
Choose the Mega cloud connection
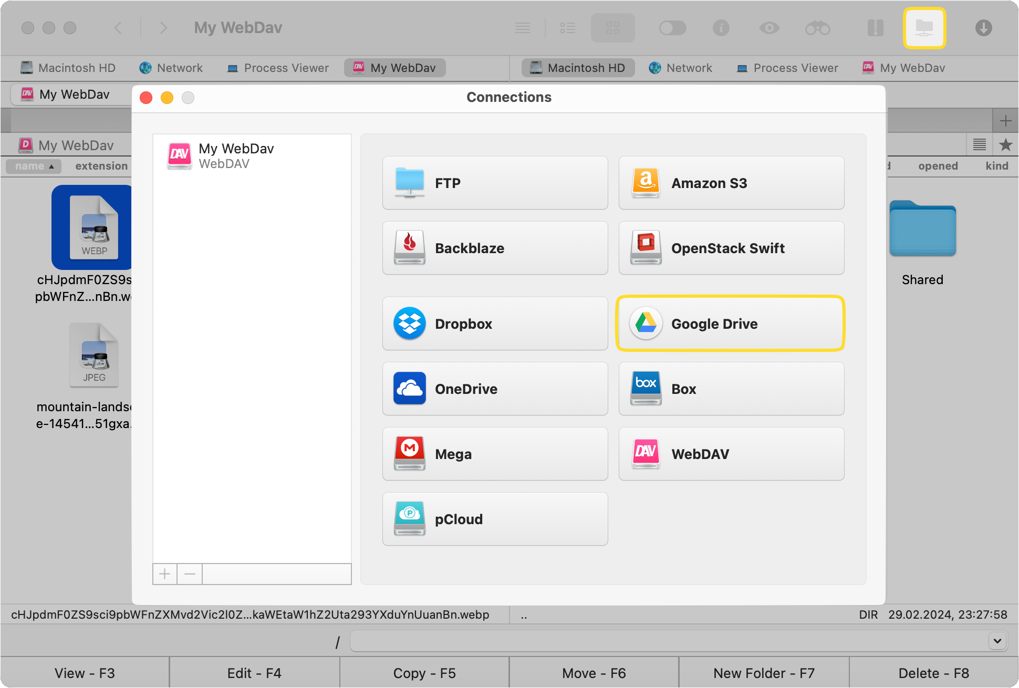coord(494,454)
